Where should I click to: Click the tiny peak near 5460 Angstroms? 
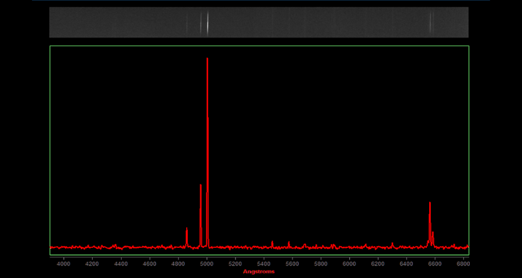coord(273,243)
